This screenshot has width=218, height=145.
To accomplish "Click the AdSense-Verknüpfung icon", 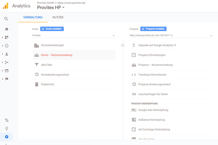I will [x=134, y=120].
